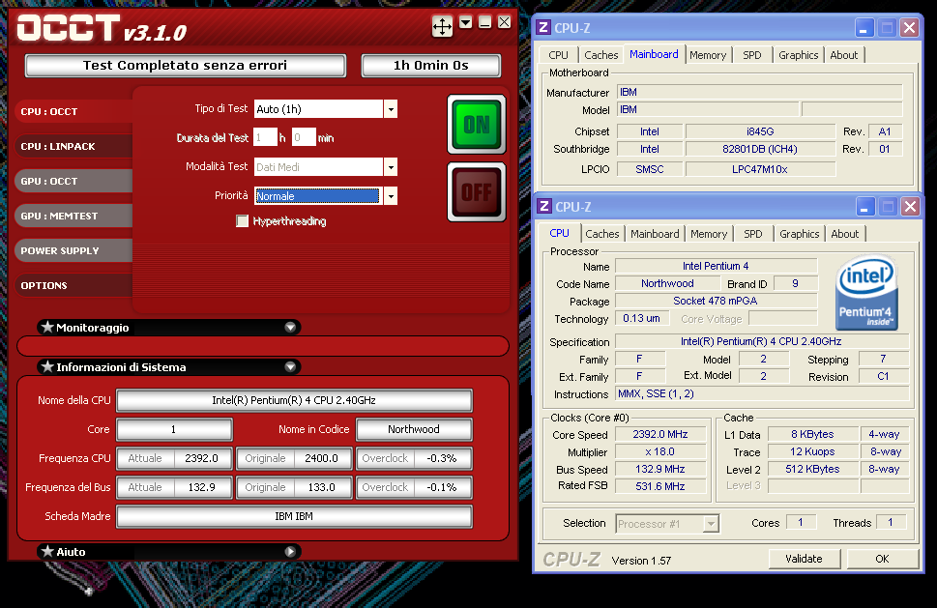Image resolution: width=937 pixels, height=608 pixels.
Task: Open the Priorità dropdown arrow
Action: coord(391,196)
